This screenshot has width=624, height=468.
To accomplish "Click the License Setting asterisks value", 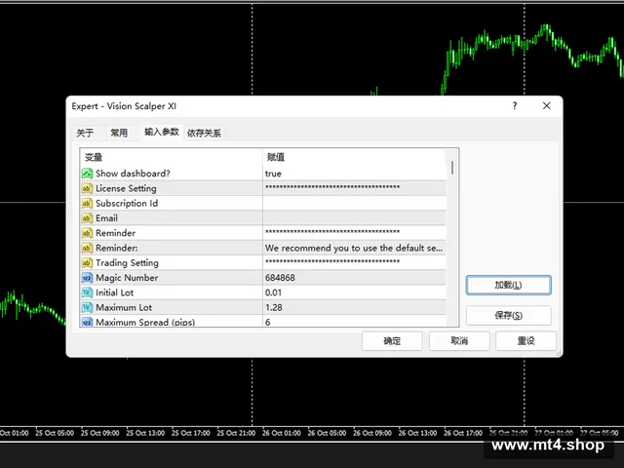I will coord(332,187).
